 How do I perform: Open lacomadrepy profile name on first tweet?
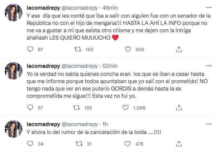click(x=44, y=6)
